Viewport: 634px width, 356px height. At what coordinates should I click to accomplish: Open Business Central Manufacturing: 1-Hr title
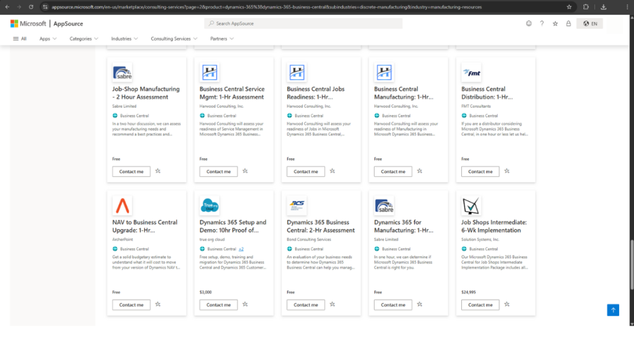pyautogui.click(x=404, y=93)
